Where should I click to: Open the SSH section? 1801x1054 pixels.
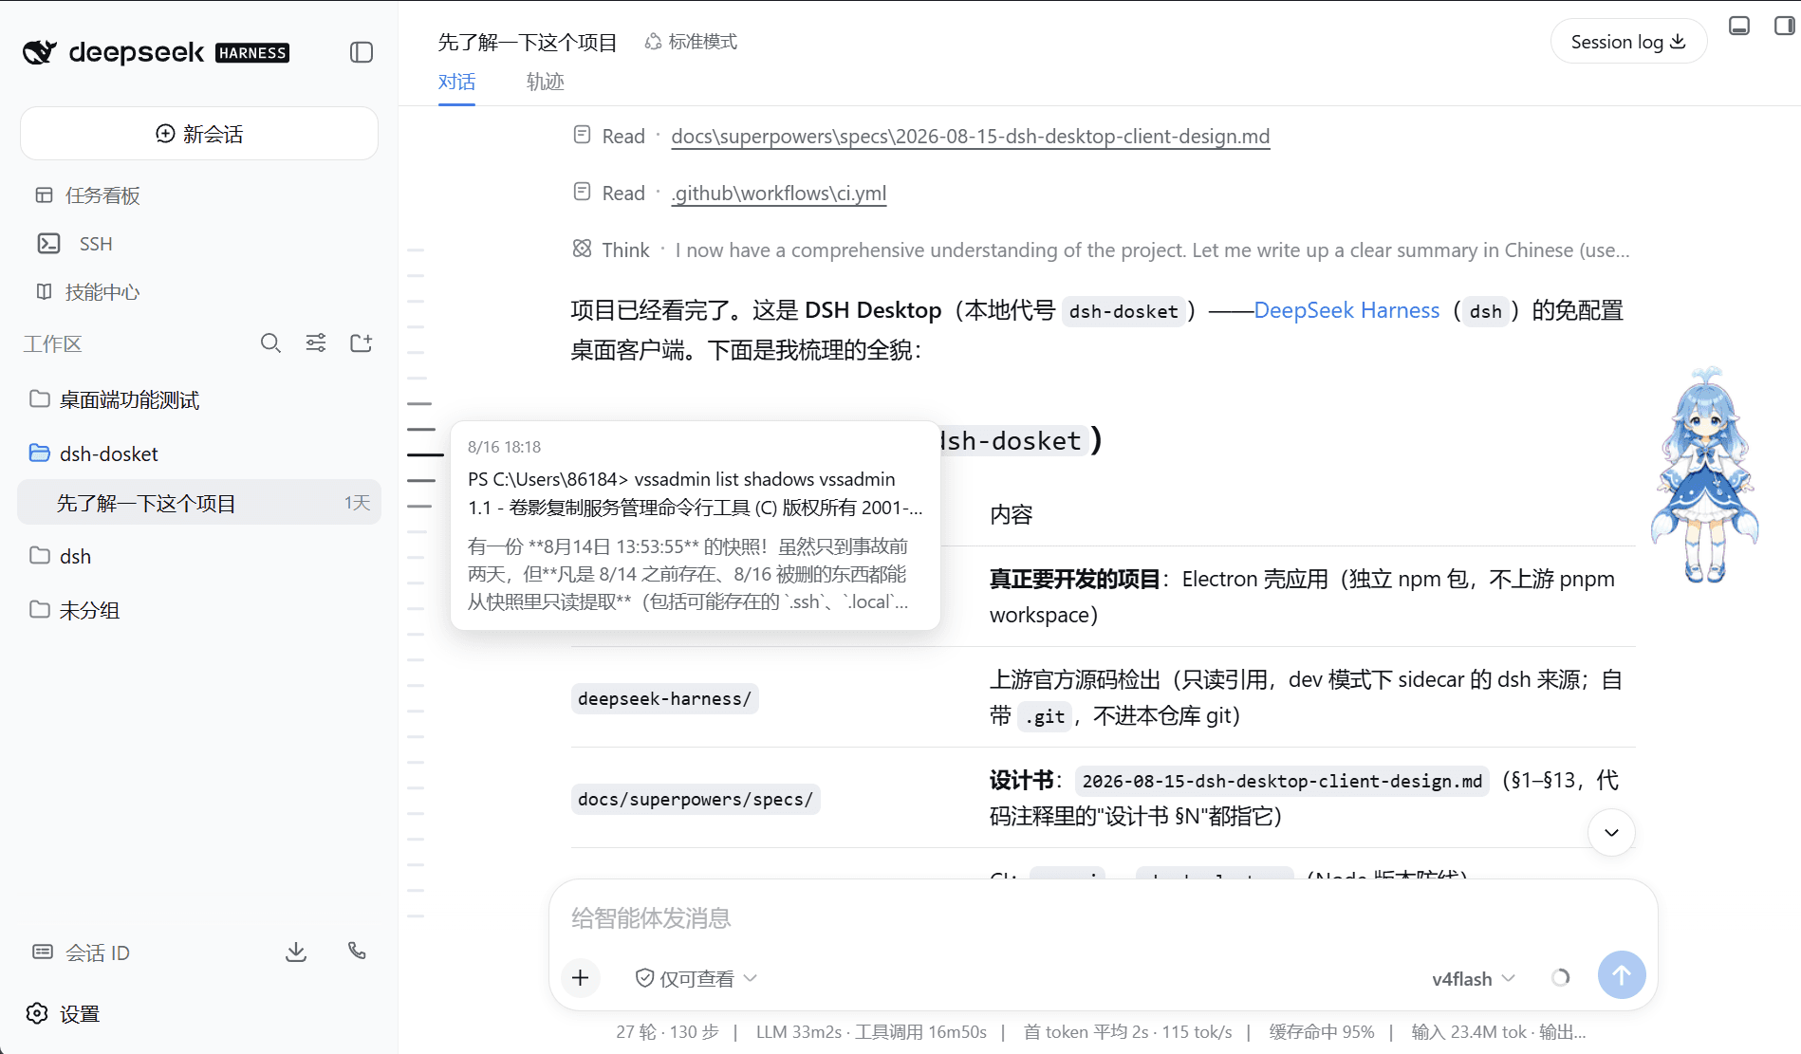75,244
